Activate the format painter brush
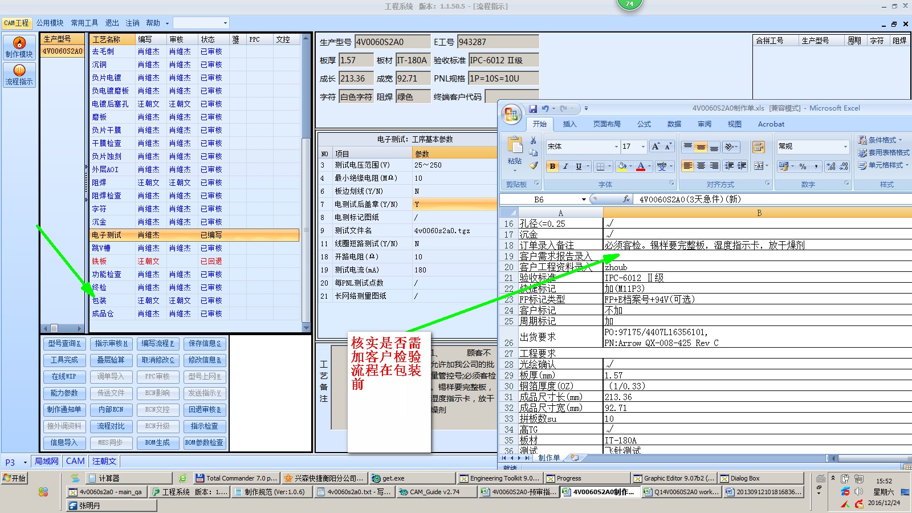This screenshot has height=513, width=912. [534, 165]
